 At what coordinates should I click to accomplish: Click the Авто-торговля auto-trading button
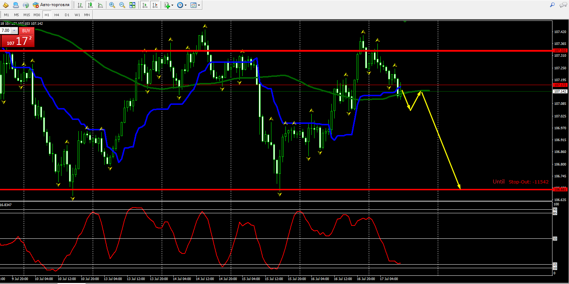pos(51,5)
